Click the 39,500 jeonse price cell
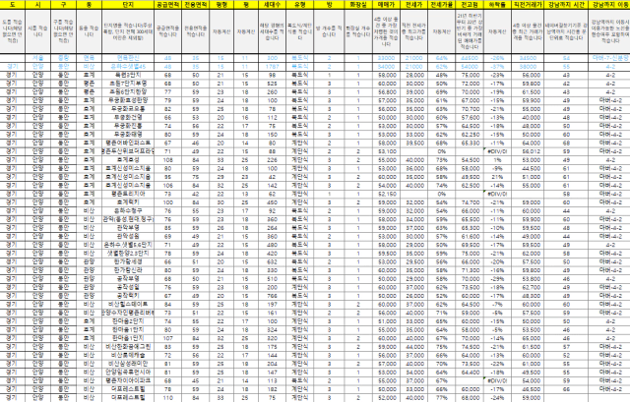Screen dimensions: 630x402 pyautogui.click(x=413, y=143)
